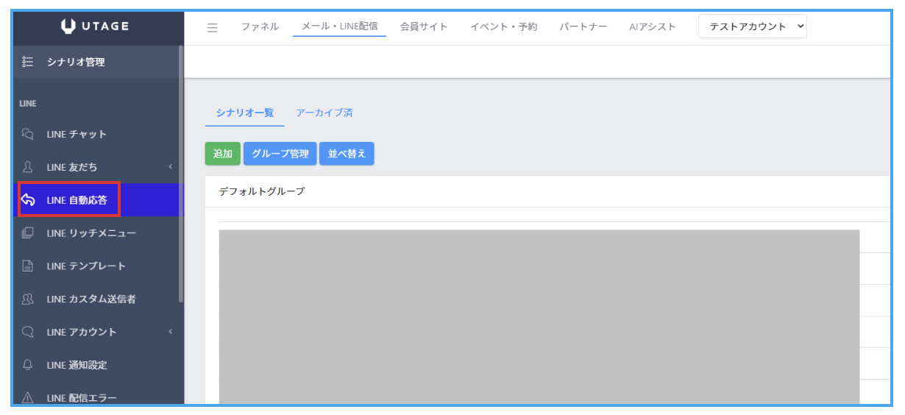Image resolution: width=905 pixels, height=415 pixels.
Task: Click the LINE テンプレート document icon
Action: point(28,266)
